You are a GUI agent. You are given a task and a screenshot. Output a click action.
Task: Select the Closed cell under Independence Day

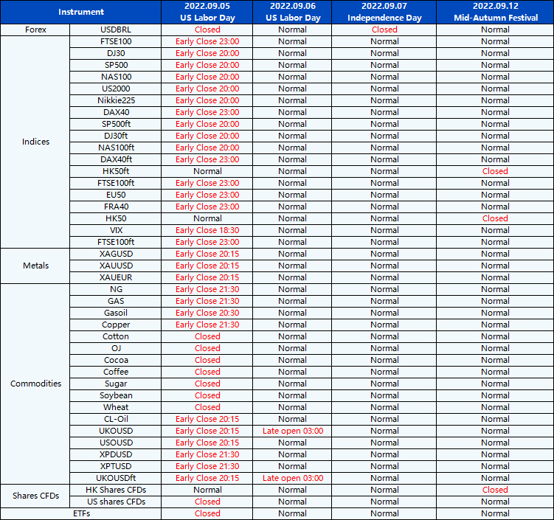pyautogui.click(x=384, y=30)
